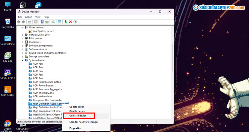Click the Enable device green-arrow toolbar icon
The height and width of the screenshot is (132, 249).
click(x=66, y=22)
